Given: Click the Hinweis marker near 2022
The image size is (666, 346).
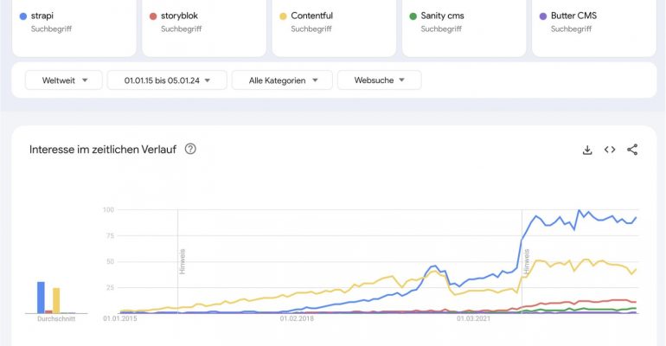Looking at the screenshot, I should point(527,261).
